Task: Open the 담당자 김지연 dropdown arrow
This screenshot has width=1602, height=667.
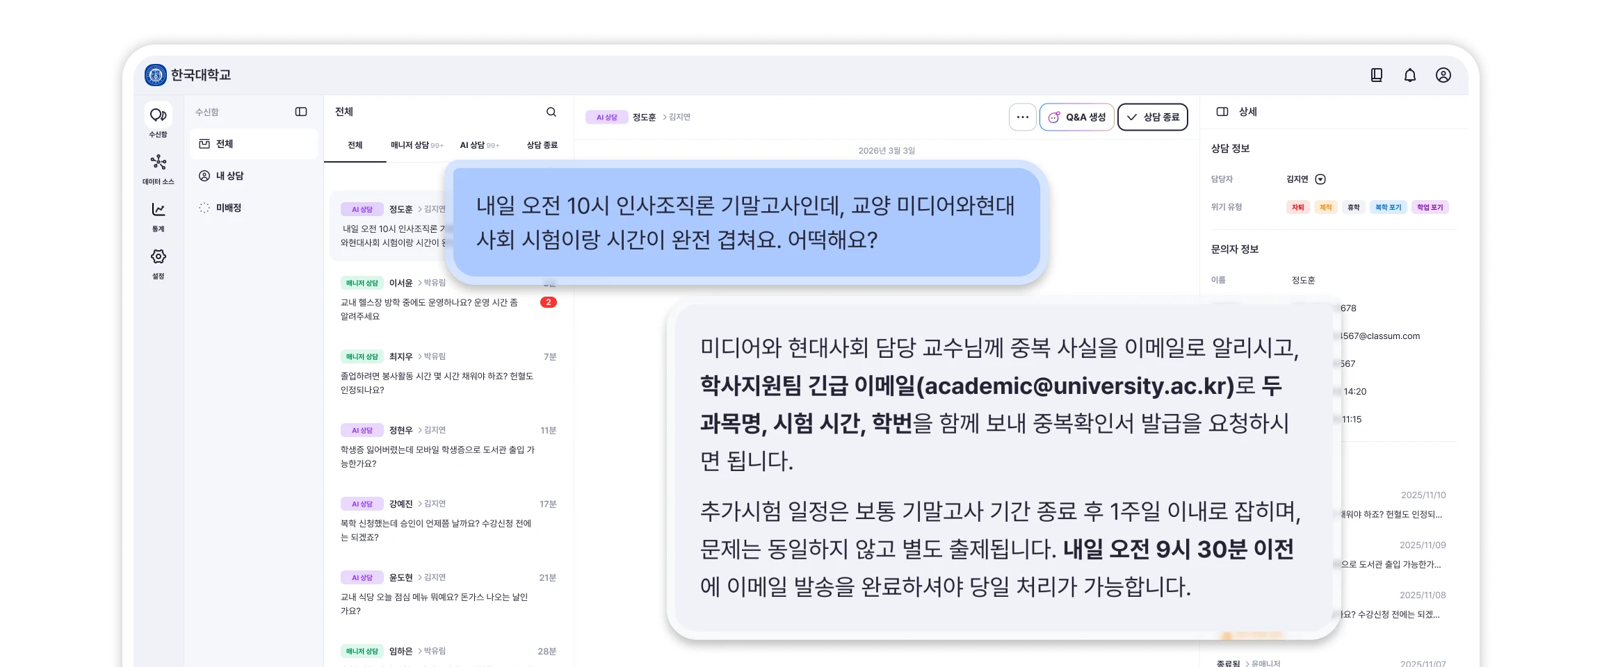Action: pyautogui.click(x=1320, y=179)
